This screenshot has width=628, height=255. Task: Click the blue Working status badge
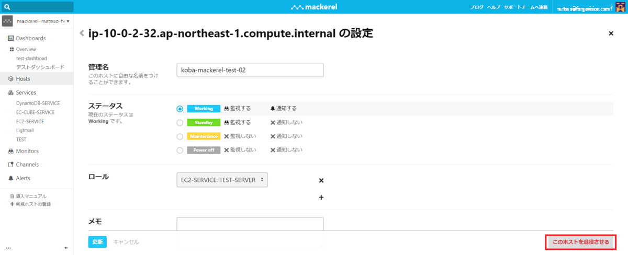[204, 109]
